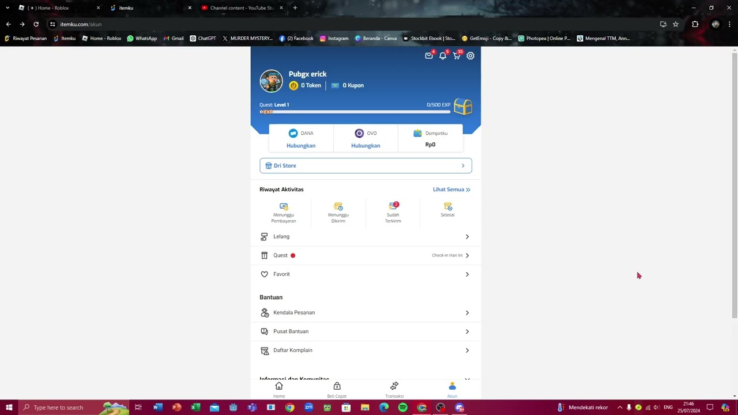Screen dimensions: 738x415
Task: Click the itemku.com address bar
Action: 352,24
